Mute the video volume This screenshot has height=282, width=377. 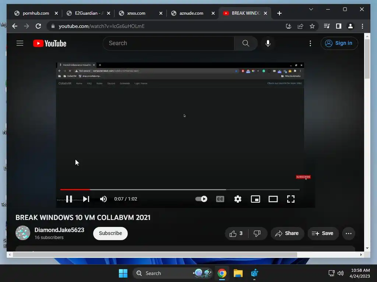(x=103, y=199)
